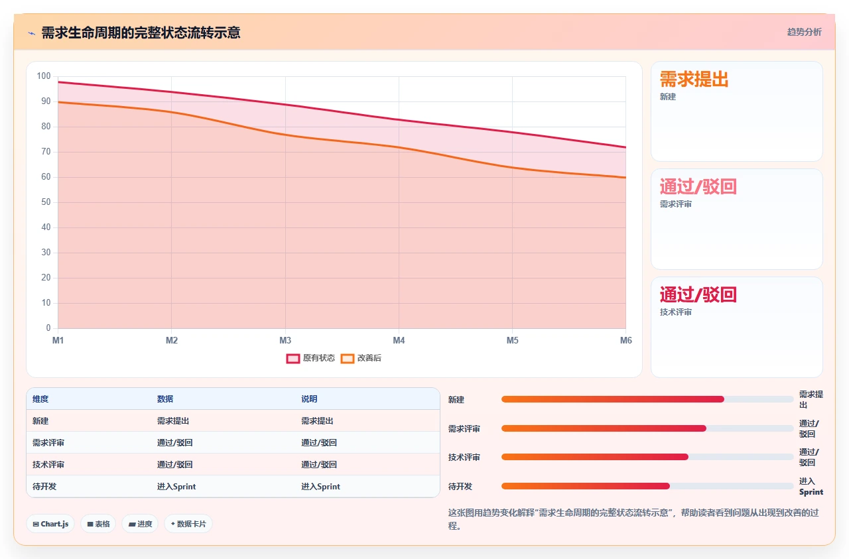Click the 100 y-axis value
This screenshot has width=849, height=559.
click(44, 76)
